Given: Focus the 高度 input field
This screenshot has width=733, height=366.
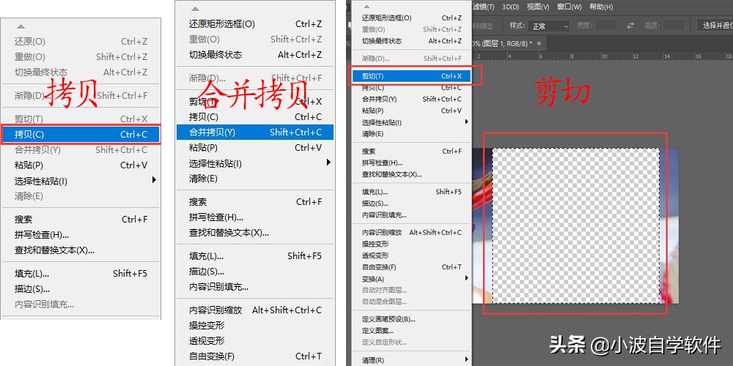Looking at the screenshot, I should click(674, 26).
